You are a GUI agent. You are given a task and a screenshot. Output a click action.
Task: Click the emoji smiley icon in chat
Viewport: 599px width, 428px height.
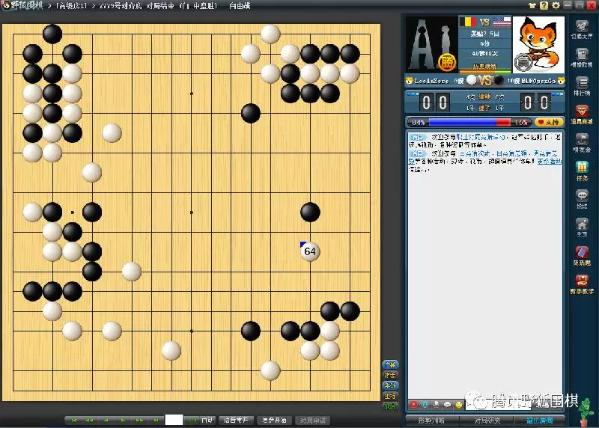(459, 405)
